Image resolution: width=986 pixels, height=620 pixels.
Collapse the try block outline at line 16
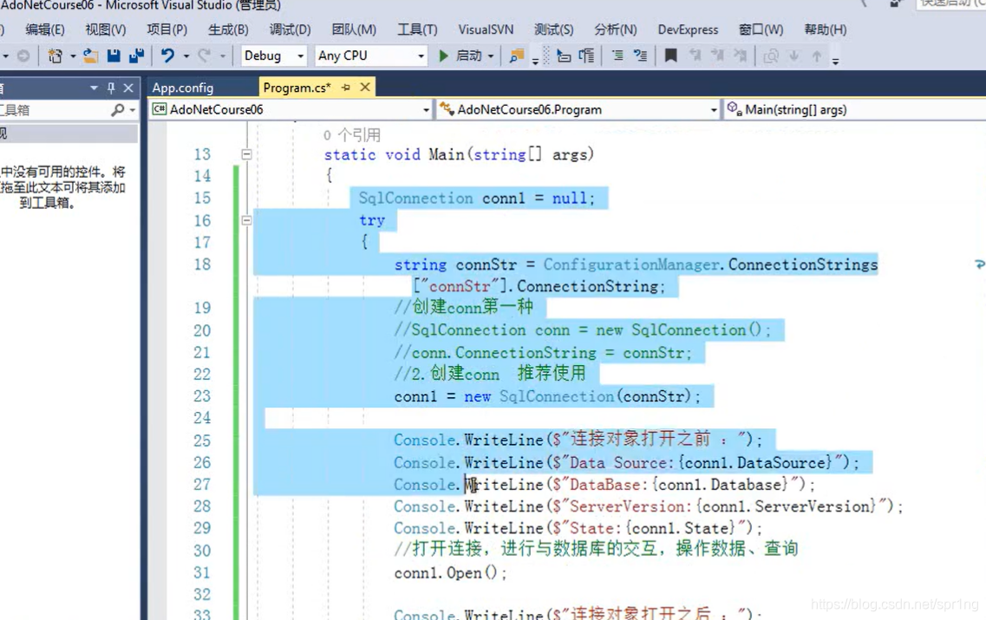click(x=246, y=220)
